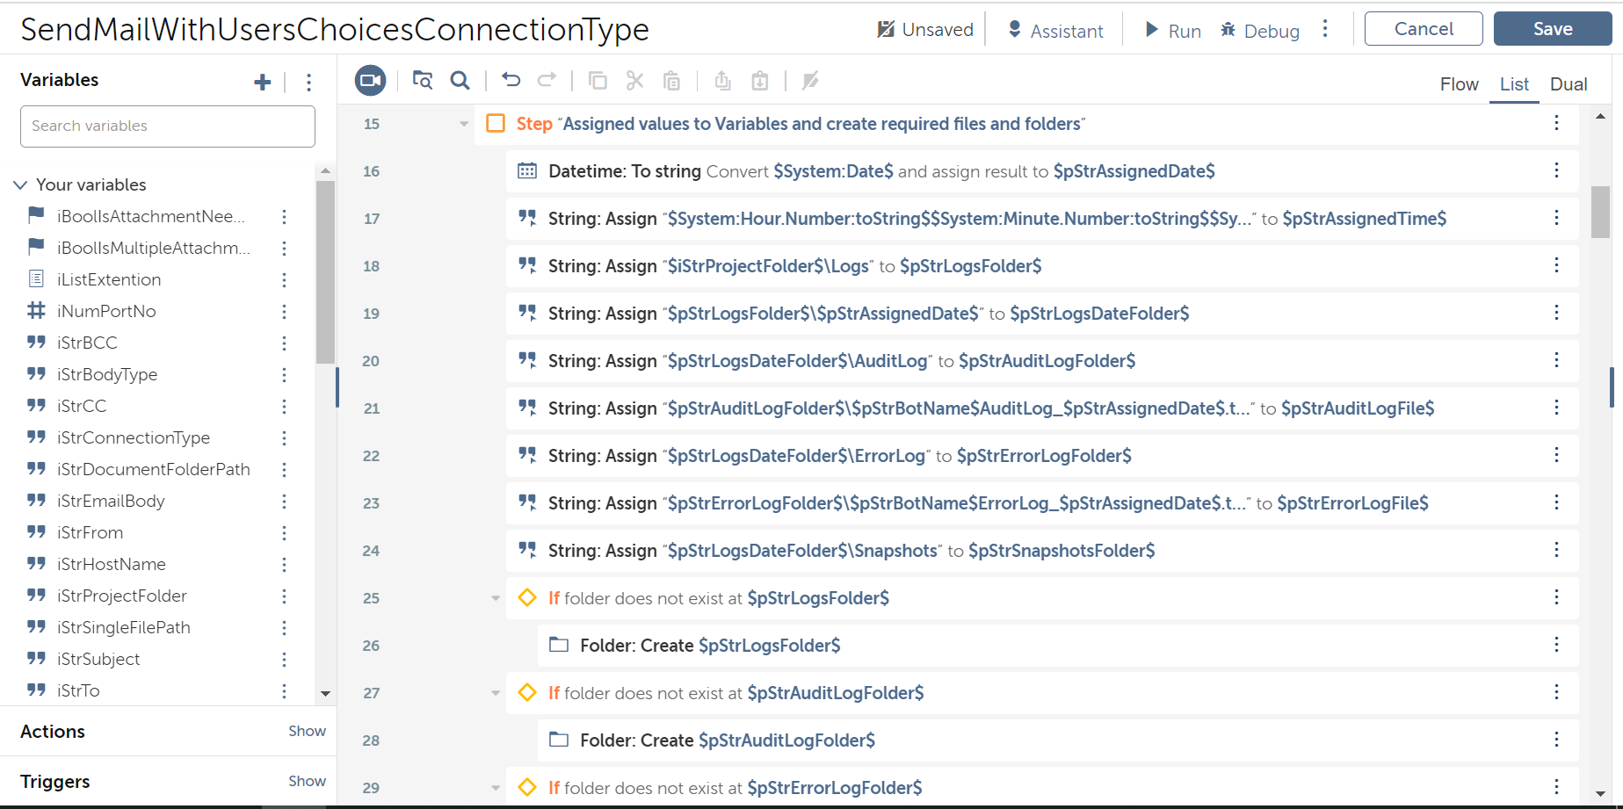Switch to Dual view
This screenshot has width=1623, height=809.
coord(1568,84)
